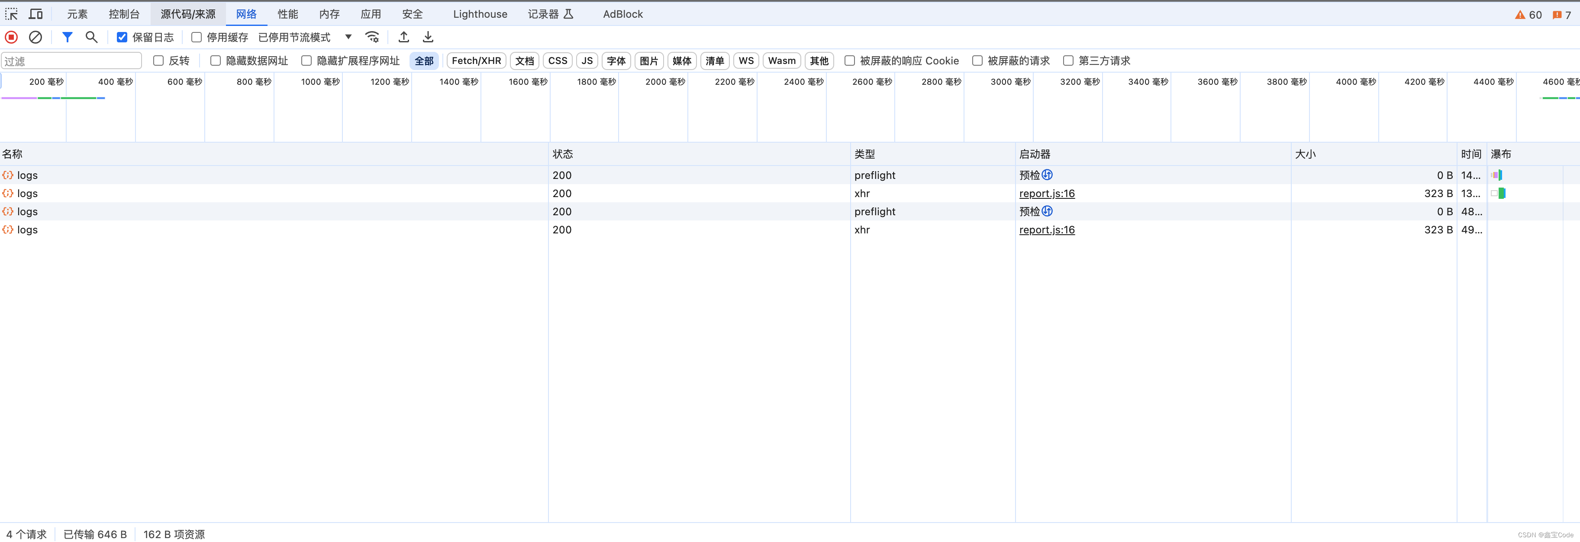Viewport: 1580px width, 542px height.
Task: Sort by the 时间 column header
Action: (x=1471, y=154)
